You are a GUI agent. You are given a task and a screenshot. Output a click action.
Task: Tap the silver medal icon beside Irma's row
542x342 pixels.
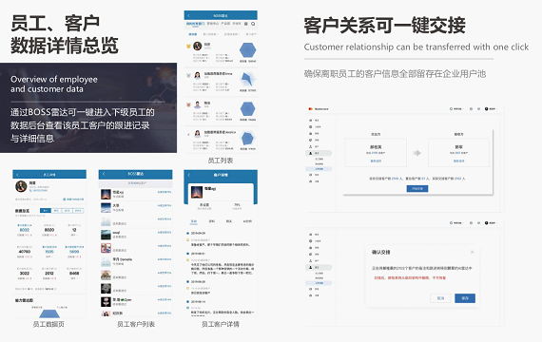[188, 75]
